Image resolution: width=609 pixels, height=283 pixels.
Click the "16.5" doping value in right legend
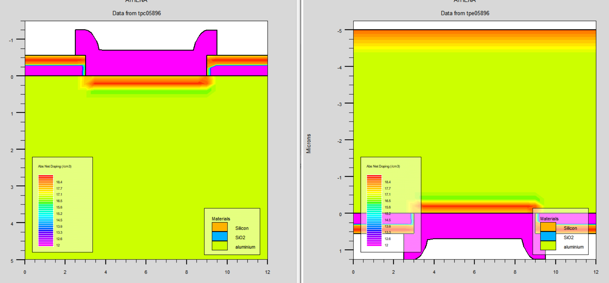(x=388, y=201)
